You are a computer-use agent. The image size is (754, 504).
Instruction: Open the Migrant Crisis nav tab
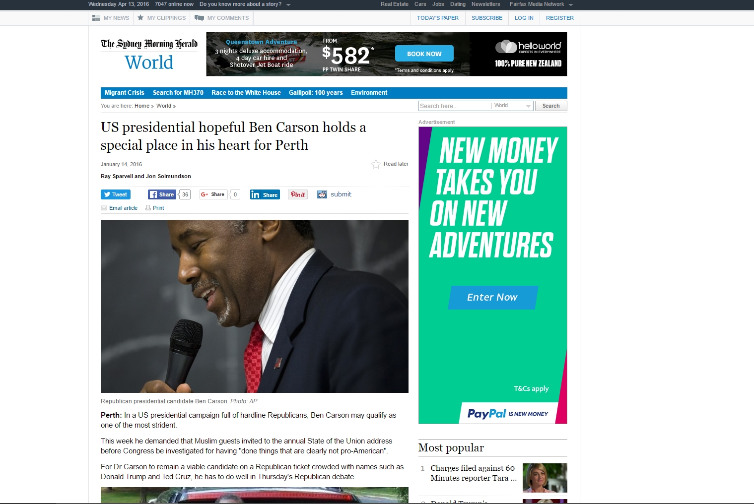point(124,93)
